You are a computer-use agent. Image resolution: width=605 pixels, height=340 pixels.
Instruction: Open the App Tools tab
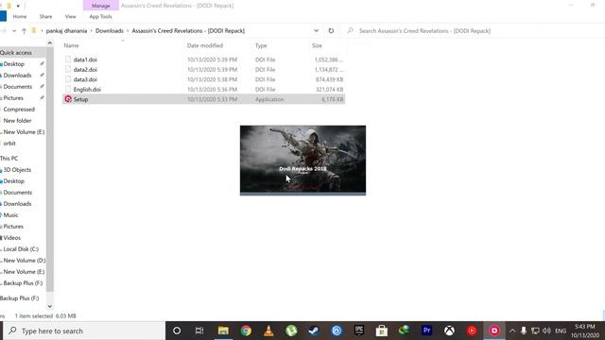[100, 17]
